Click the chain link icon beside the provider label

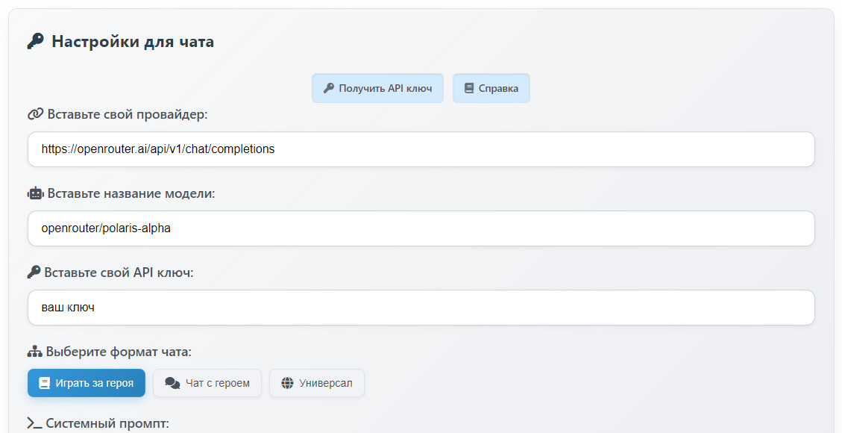pos(35,114)
